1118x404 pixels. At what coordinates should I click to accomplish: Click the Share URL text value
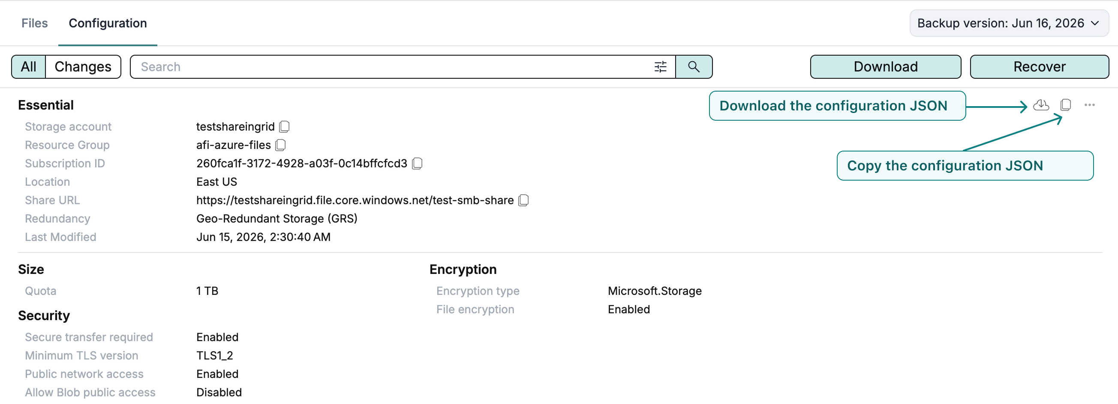[355, 200]
